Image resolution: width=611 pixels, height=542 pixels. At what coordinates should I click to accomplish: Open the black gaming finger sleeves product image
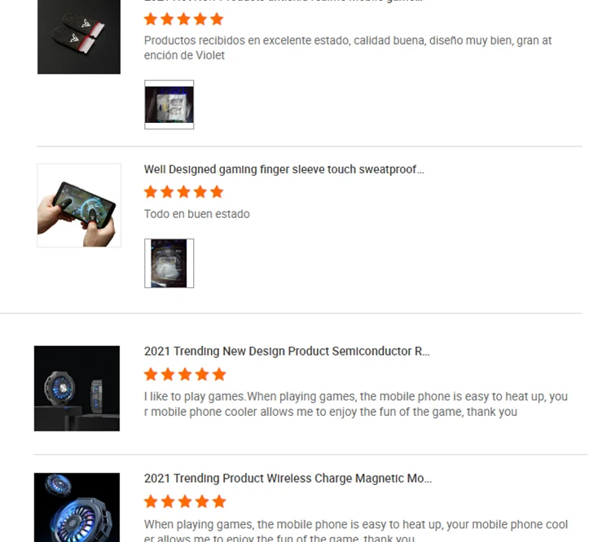[x=79, y=37]
